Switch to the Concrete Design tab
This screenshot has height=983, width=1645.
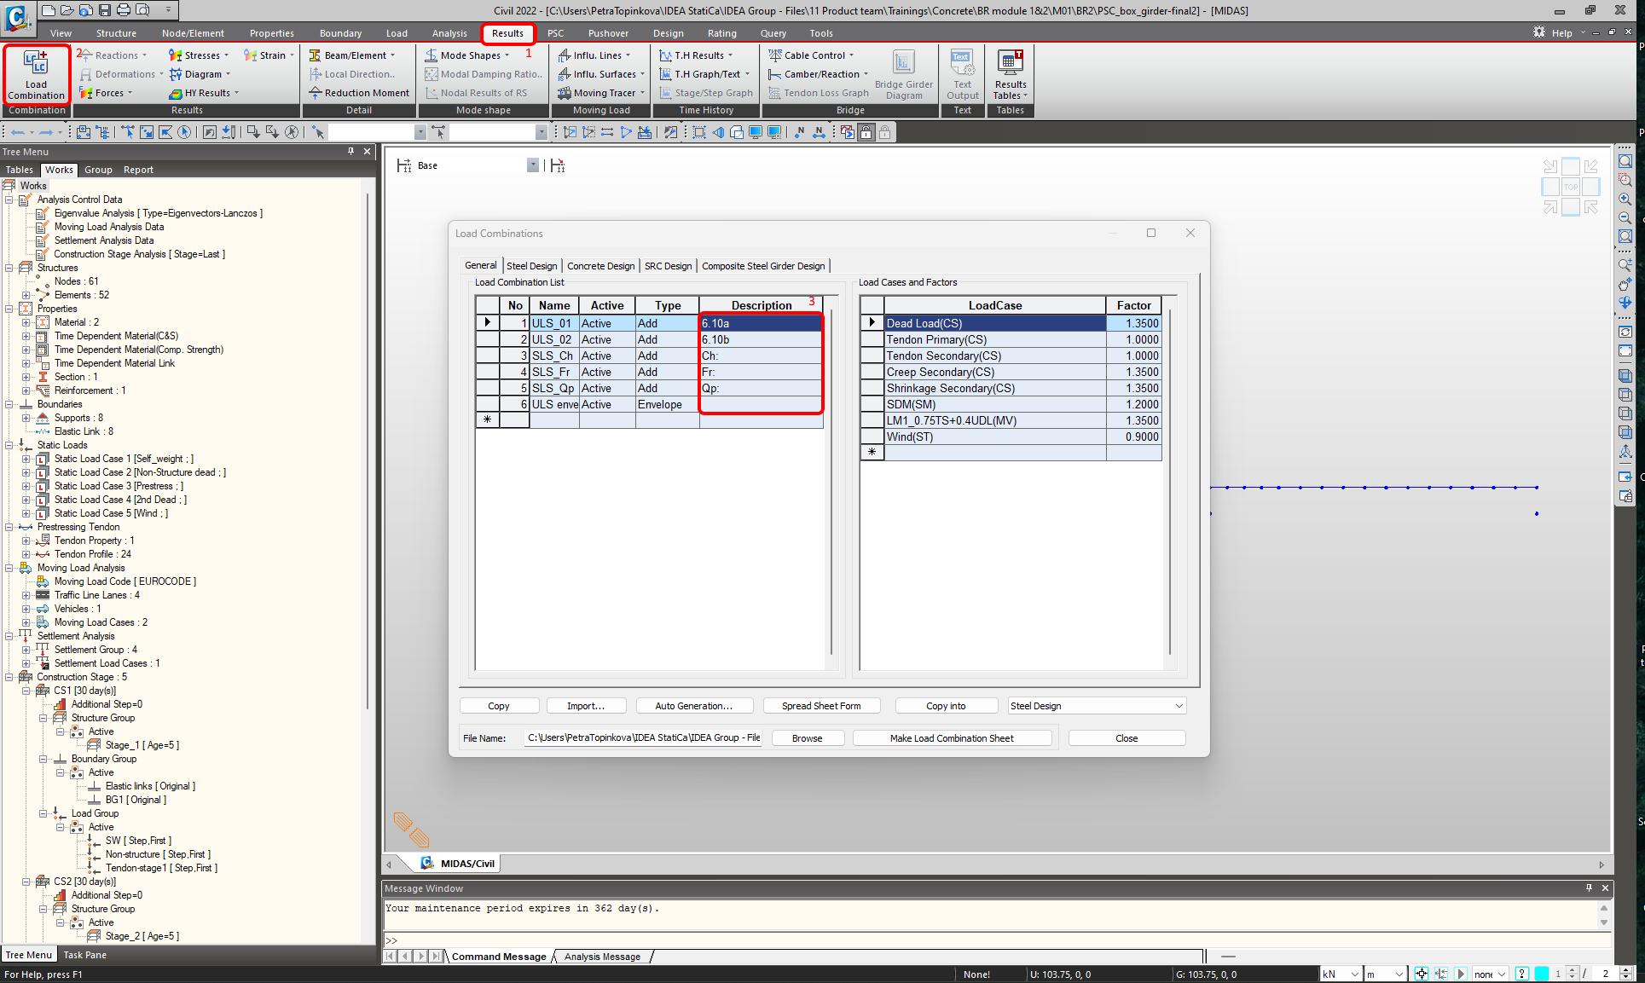(600, 266)
